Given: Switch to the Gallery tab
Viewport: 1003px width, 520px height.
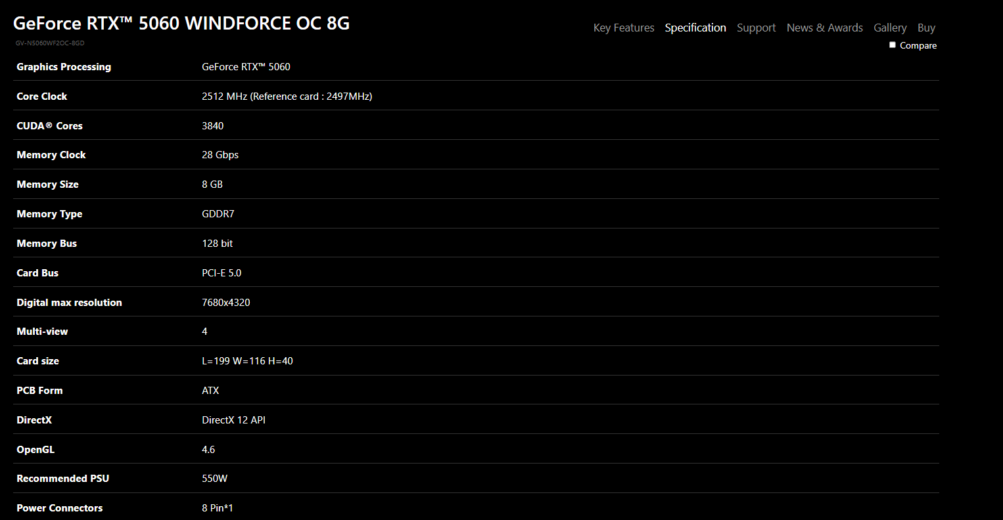Looking at the screenshot, I should click(890, 28).
